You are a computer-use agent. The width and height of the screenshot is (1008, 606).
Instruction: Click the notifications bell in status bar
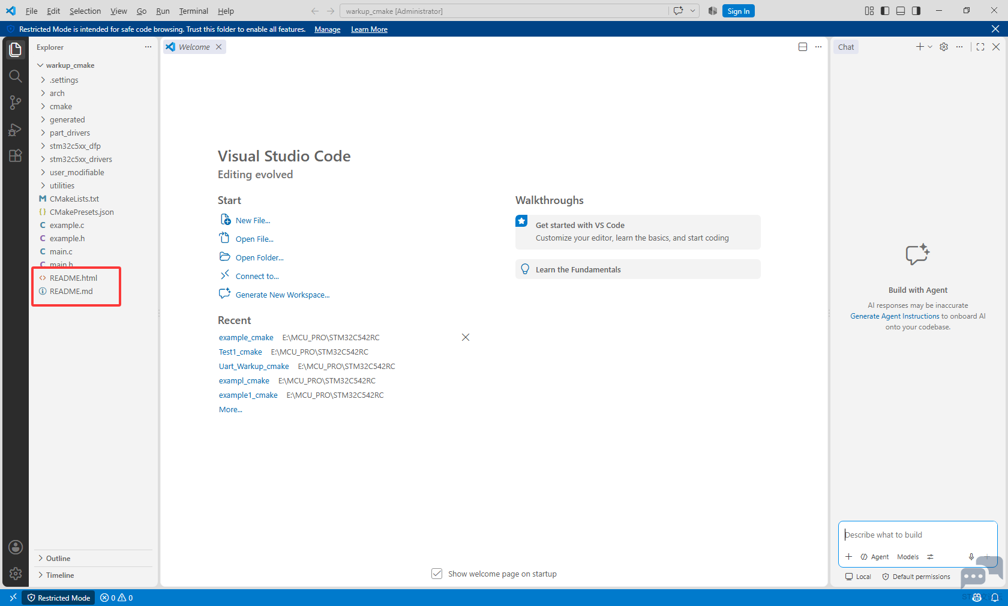point(995,598)
